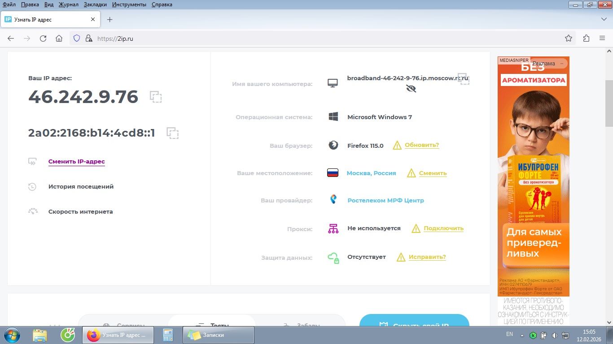Toggle the crossed-eye hide hostname icon
Viewport: 613px width, 344px height.
point(411,89)
